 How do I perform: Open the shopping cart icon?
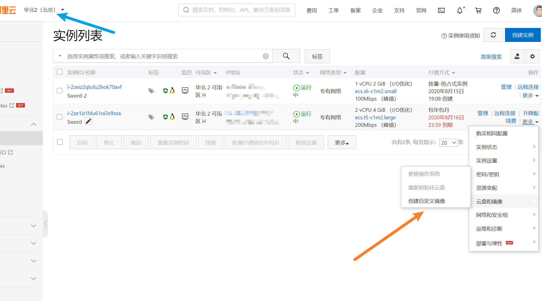point(478,10)
